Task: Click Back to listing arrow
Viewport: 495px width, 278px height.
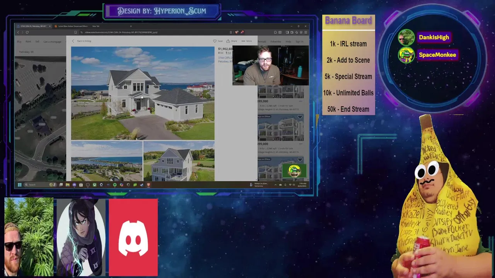Action: (73, 41)
